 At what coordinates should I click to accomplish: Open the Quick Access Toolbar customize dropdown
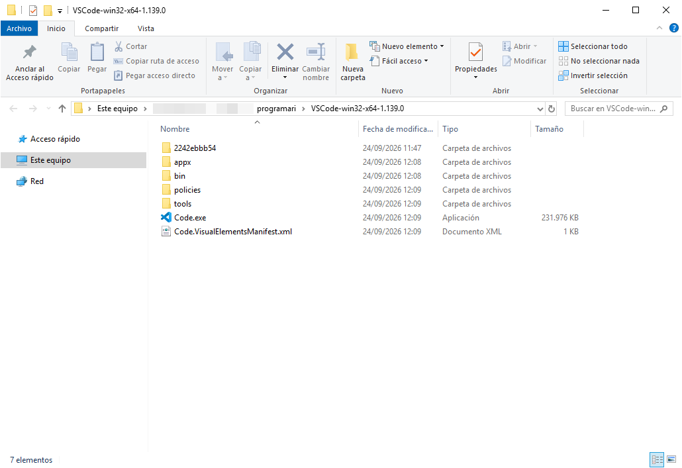[x=60, y=11]
